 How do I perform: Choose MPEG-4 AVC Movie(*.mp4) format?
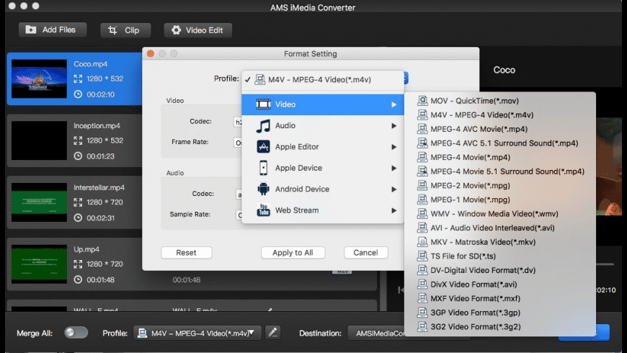tap(500, 129)
